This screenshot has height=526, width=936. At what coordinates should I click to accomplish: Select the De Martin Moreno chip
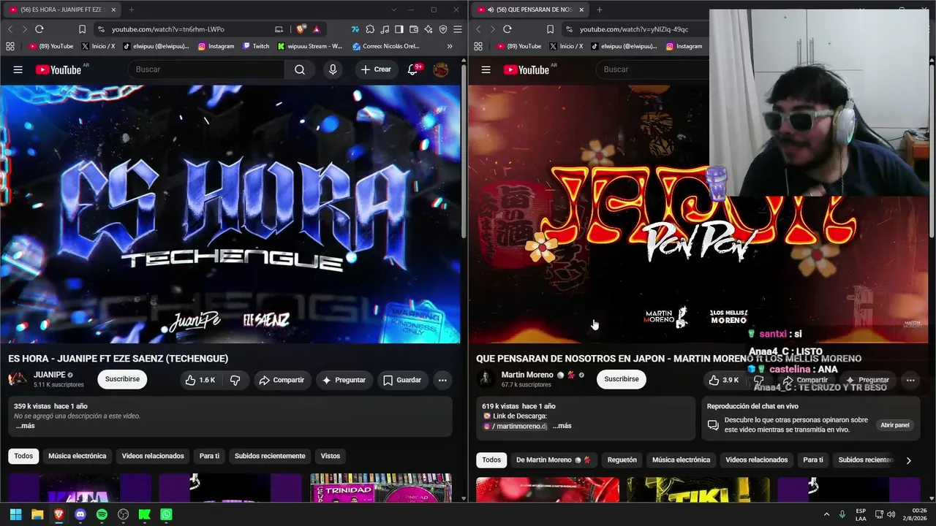554,460
